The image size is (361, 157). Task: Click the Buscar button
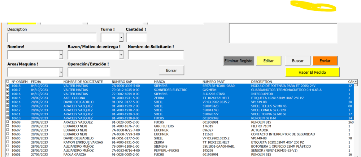click(x=298, y=61)
